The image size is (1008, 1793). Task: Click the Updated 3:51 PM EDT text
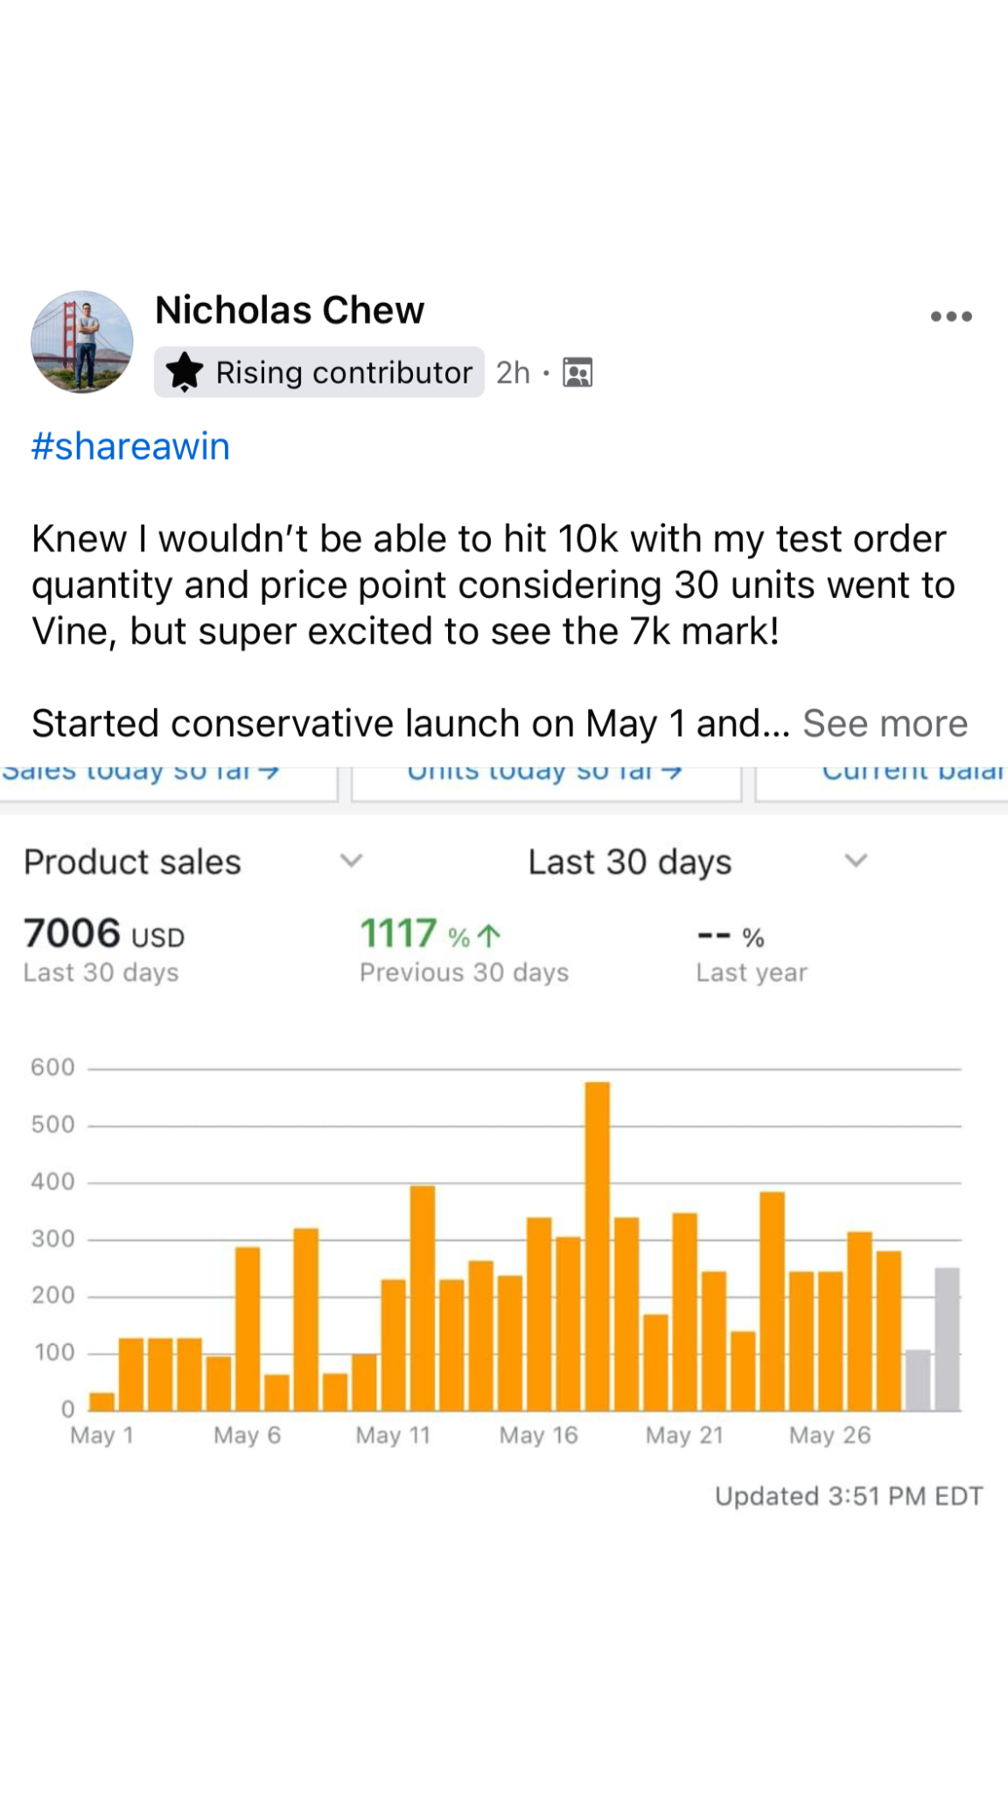coord(849,1496)
